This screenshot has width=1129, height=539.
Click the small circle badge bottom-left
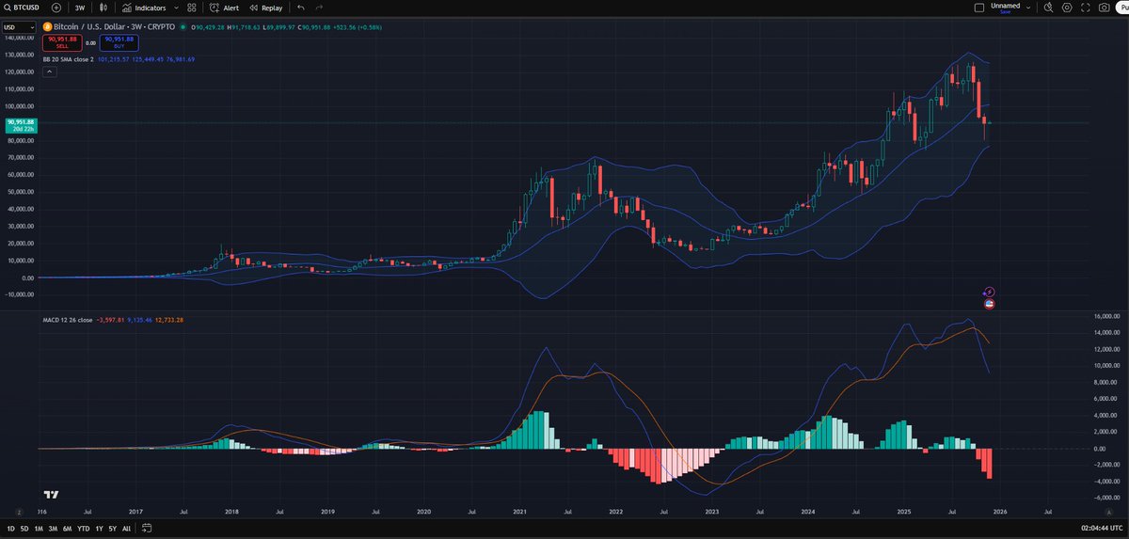(19, 511)
